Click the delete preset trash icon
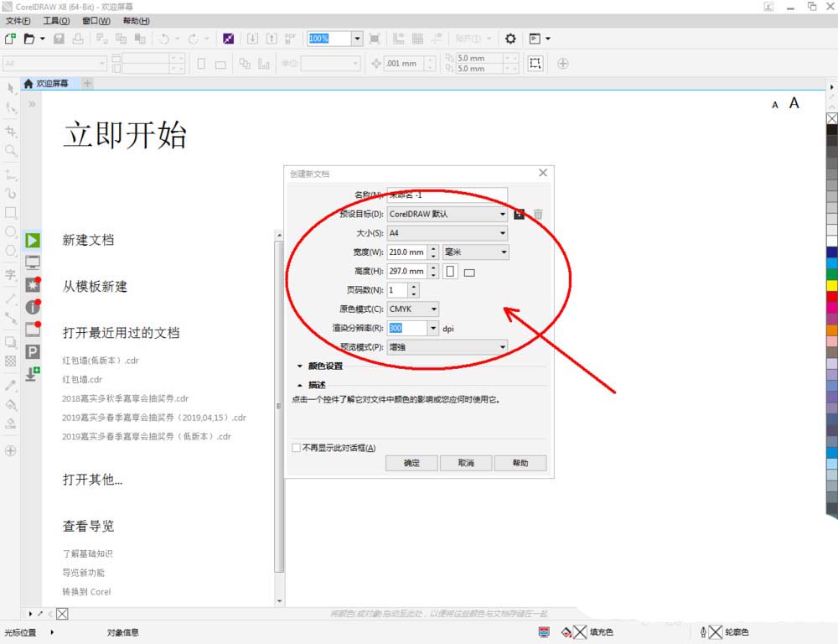 click(538, 214)
